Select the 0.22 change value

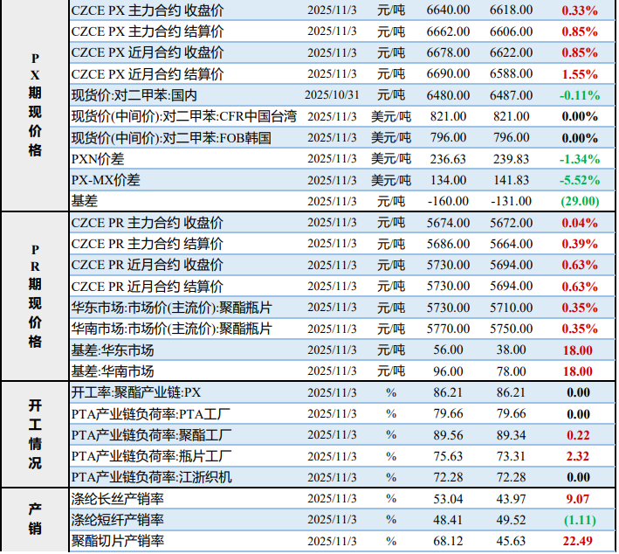click(578, 435)
